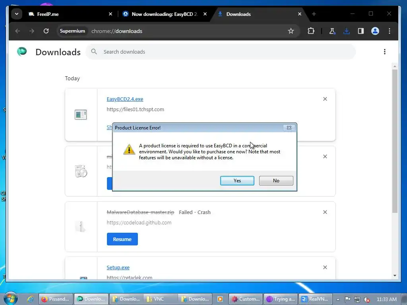This screenshot has height=305, width=407.
Task: Open the Chrome Labs flask icon
Action: click(332, 31)
